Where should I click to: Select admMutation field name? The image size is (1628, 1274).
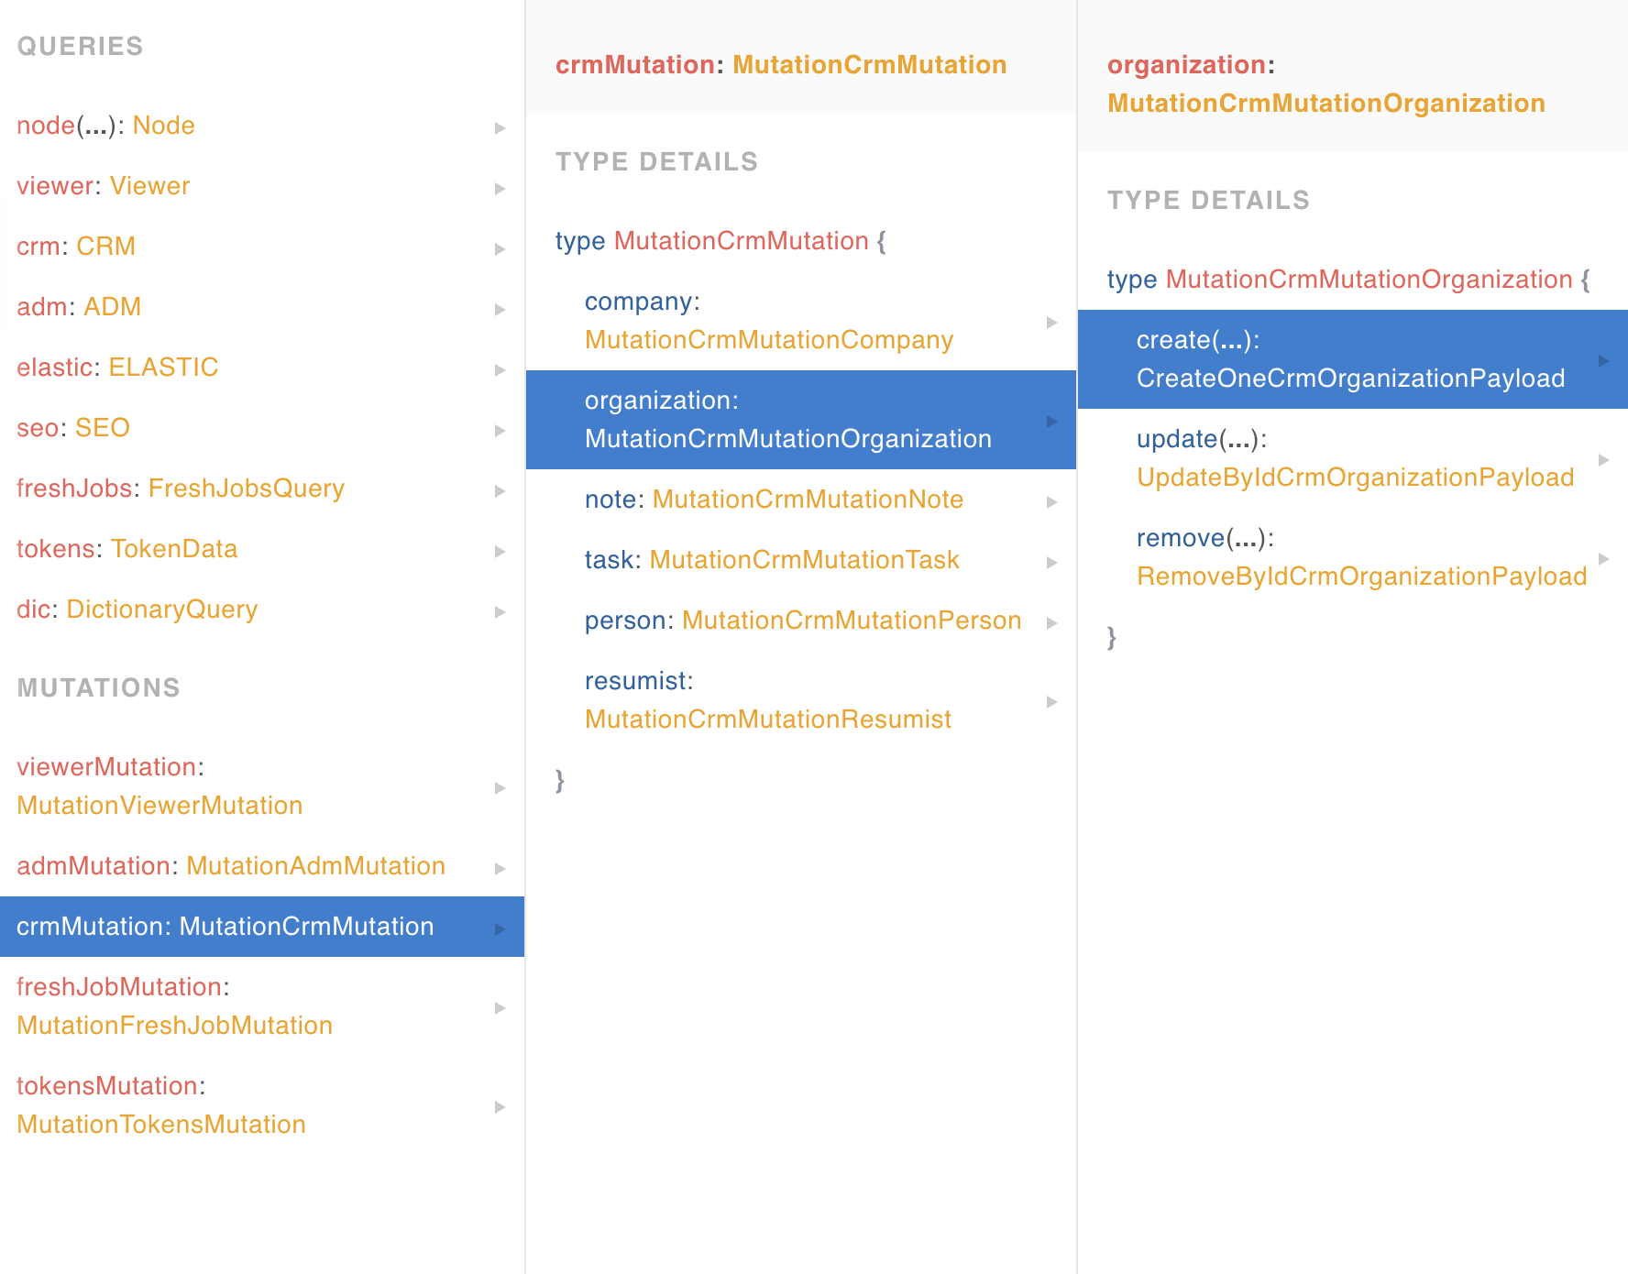click(93, 866)
